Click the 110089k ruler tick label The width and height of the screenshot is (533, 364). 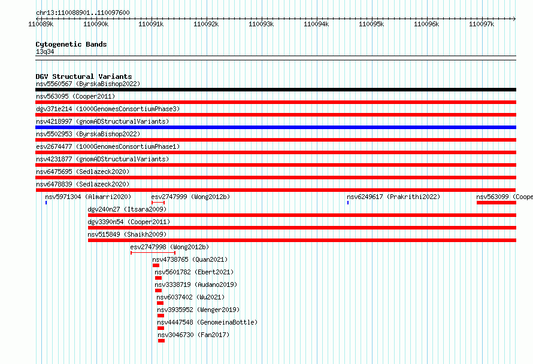coord(41,24)
